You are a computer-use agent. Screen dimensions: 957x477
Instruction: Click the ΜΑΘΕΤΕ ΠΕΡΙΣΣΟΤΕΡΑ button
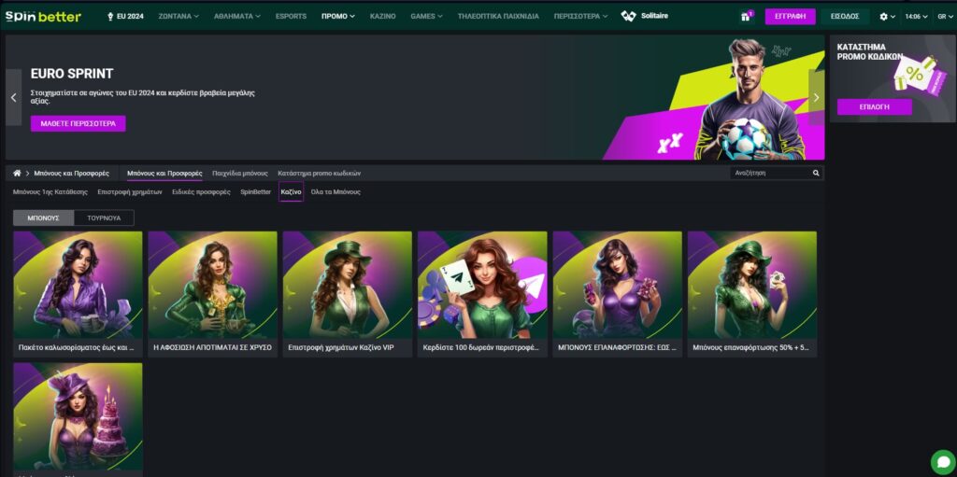tap(78, 123)
